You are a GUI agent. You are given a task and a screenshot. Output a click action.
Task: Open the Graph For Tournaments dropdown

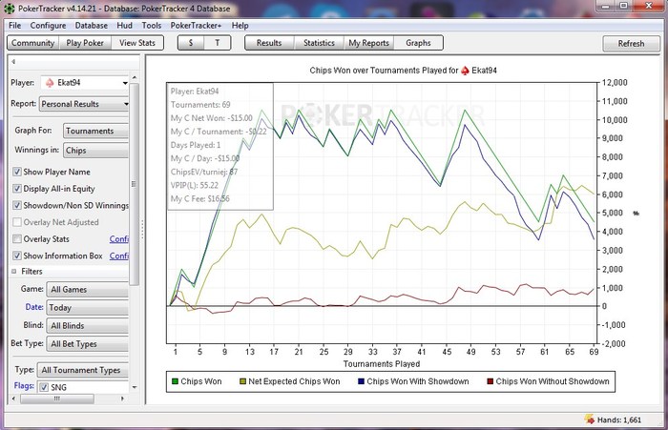coord(95,131)
